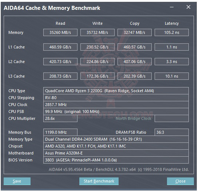Click the L3 Cache row label

(17, 77)
